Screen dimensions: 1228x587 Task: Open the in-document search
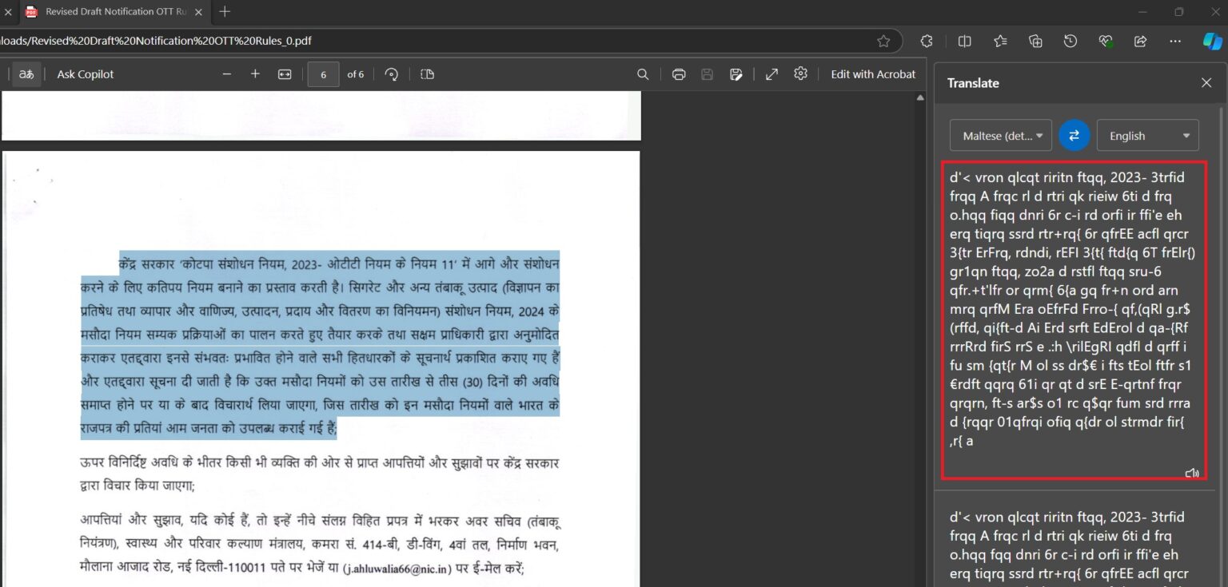[643, 73]
